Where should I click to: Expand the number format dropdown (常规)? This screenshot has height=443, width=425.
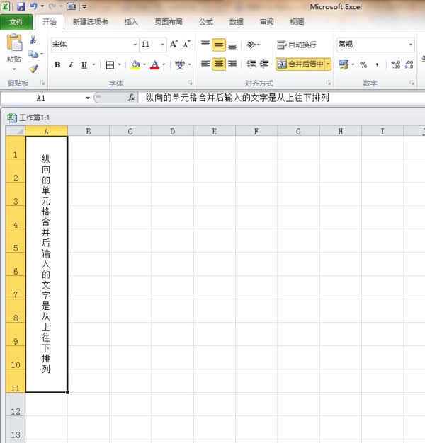[410, 45]
